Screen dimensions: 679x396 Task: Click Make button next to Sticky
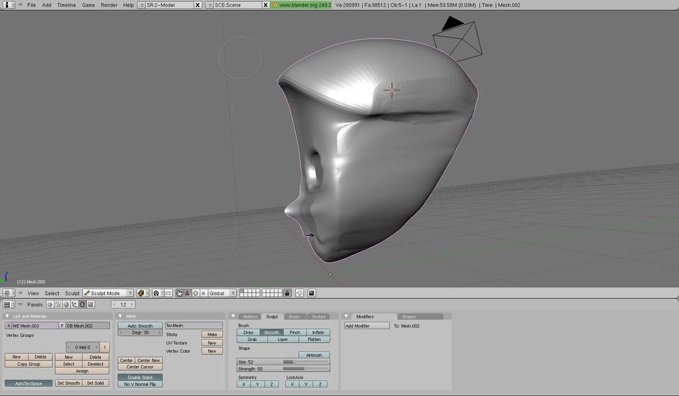212,334
